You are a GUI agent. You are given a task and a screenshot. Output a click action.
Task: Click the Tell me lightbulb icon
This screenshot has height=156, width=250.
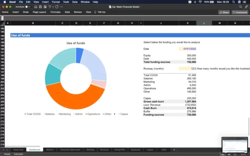point(95,12)
